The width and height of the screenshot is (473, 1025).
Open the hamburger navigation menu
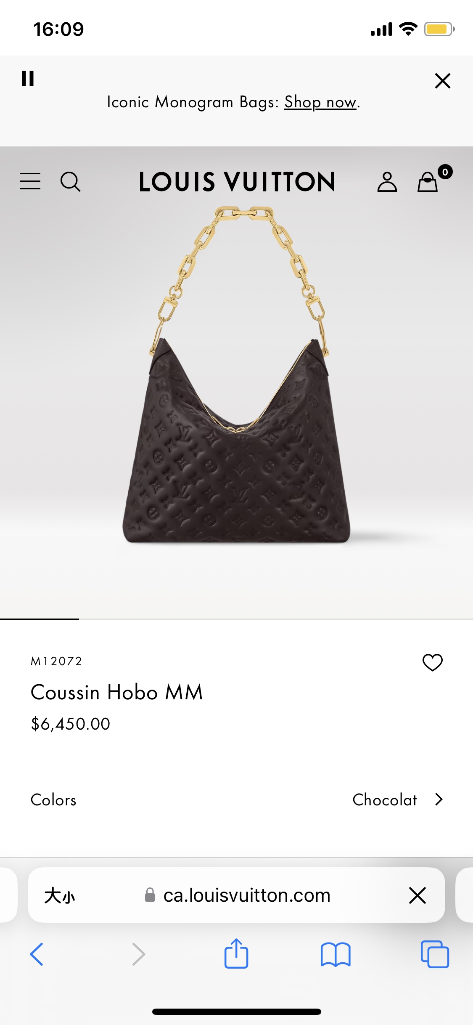[x=30, y=181]
